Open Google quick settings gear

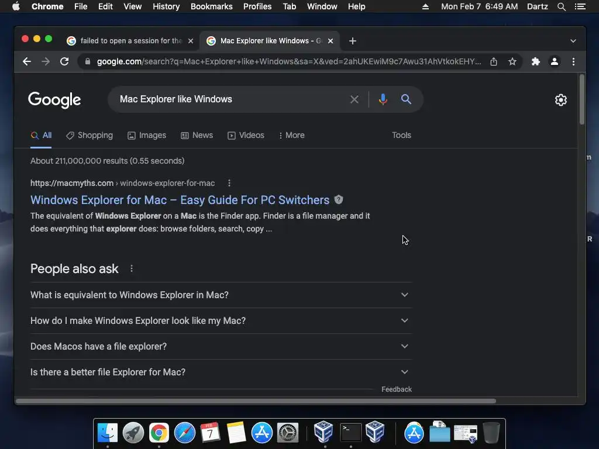[561, 99]
